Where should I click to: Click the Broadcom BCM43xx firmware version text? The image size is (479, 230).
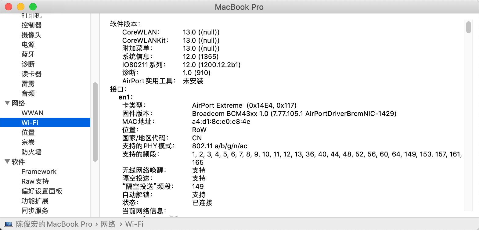click(x=294, y=113)
